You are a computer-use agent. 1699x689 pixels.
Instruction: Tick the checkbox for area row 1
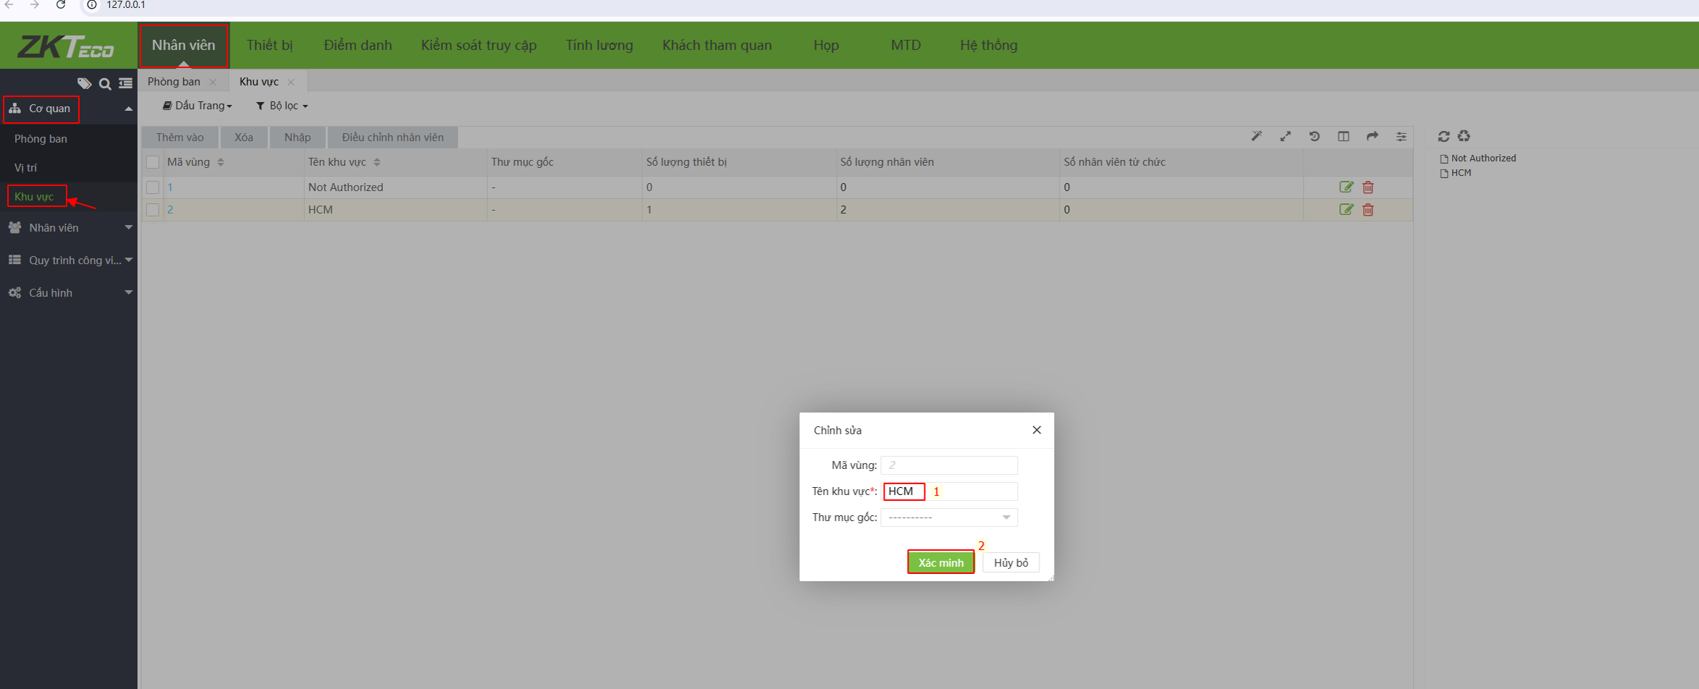pyautogui.click(x=153, y=187)
